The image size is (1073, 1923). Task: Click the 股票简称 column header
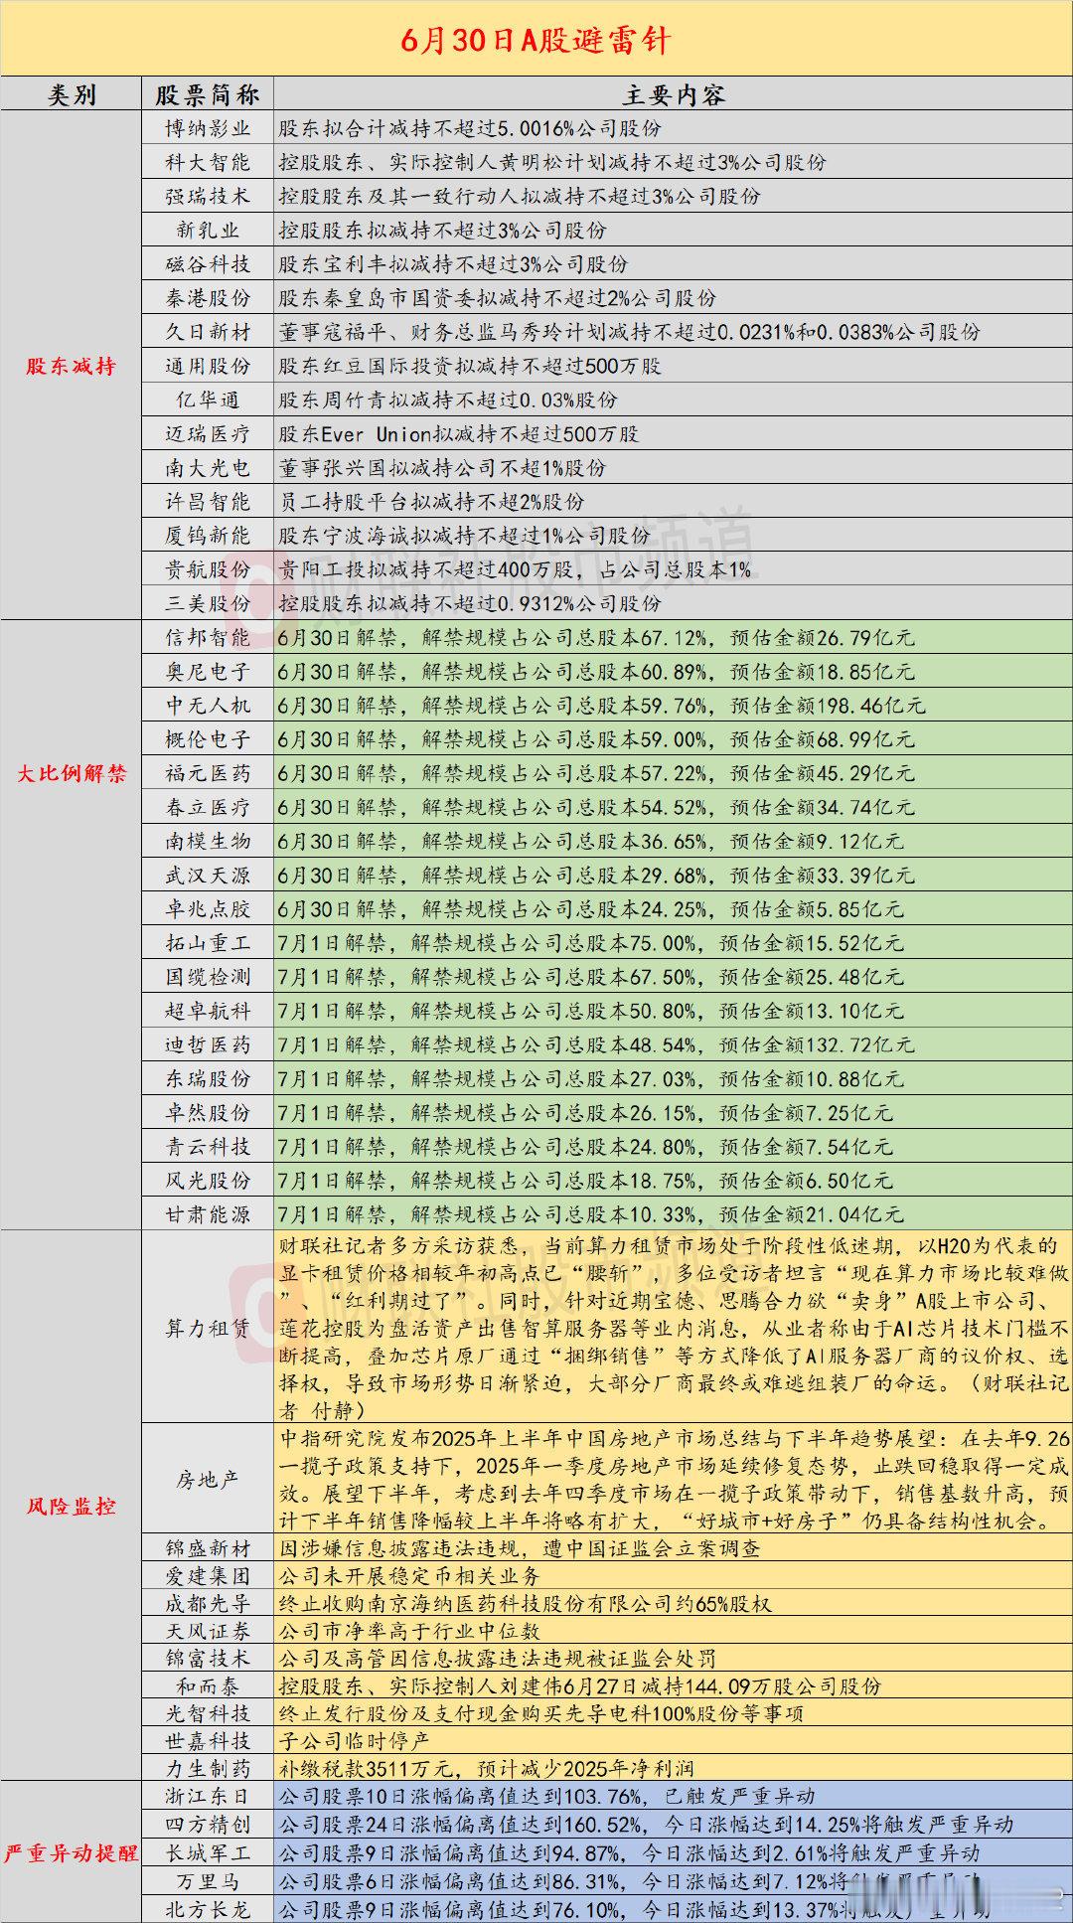coord(208,95)
